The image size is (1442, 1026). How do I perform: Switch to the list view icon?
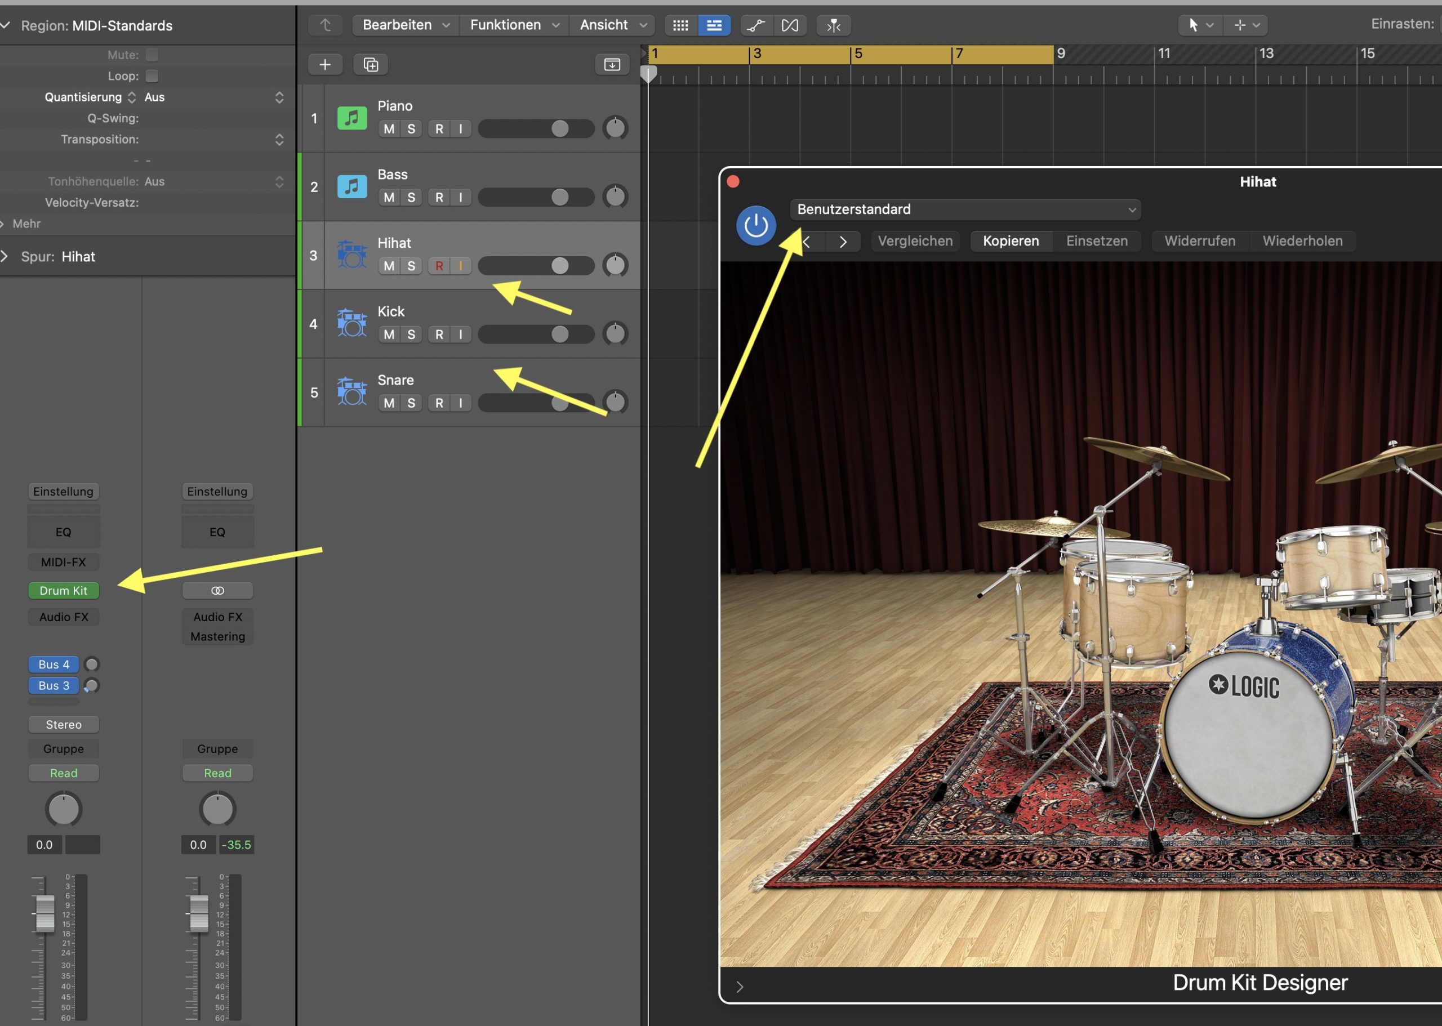tap(714, 25)
